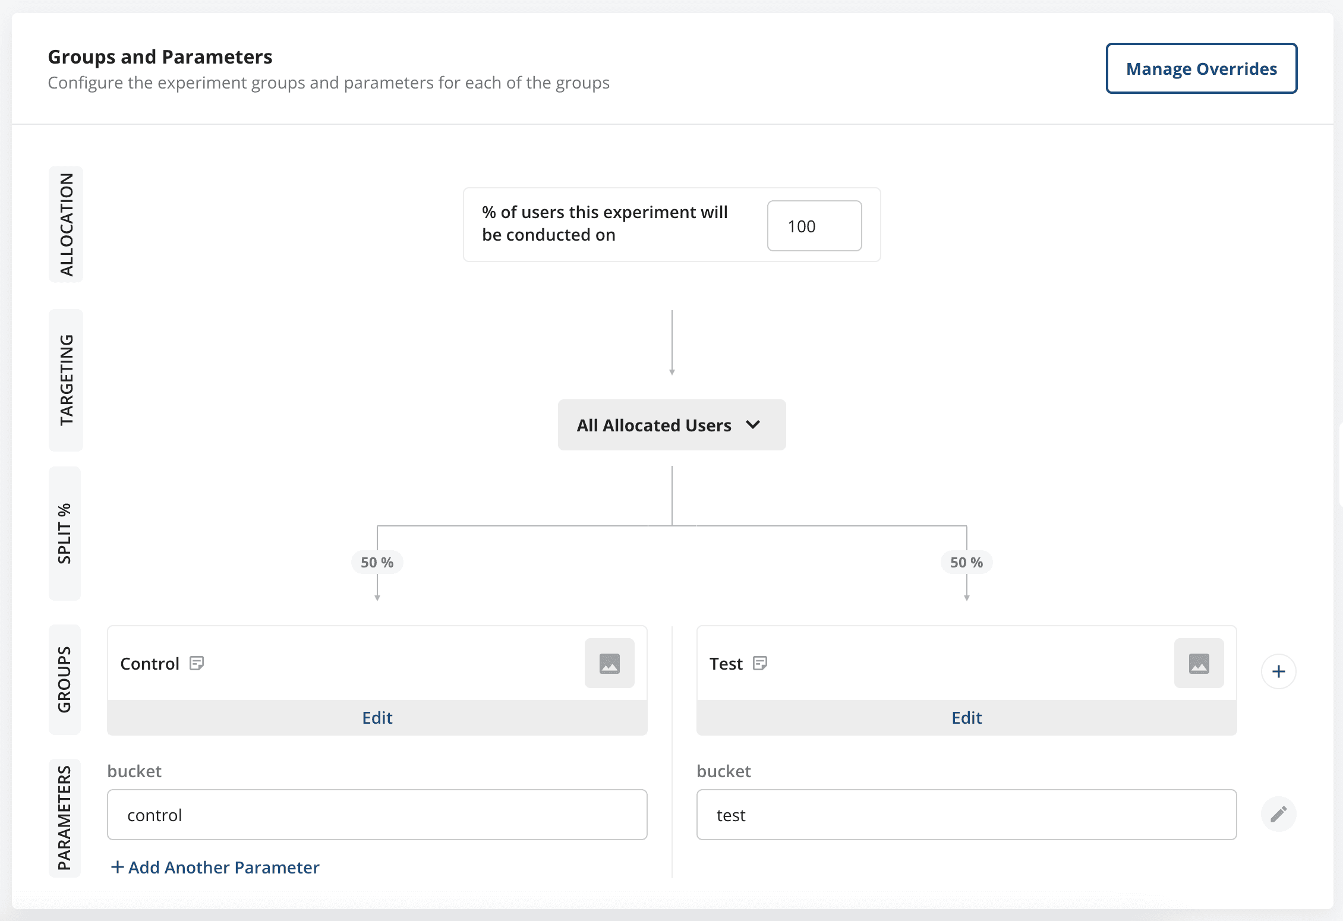Select the TARGETING section tab
The image size is (1343, 921).
click(65, 380)
